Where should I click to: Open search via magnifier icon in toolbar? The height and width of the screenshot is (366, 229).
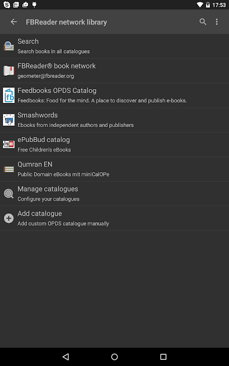[203, 22]
